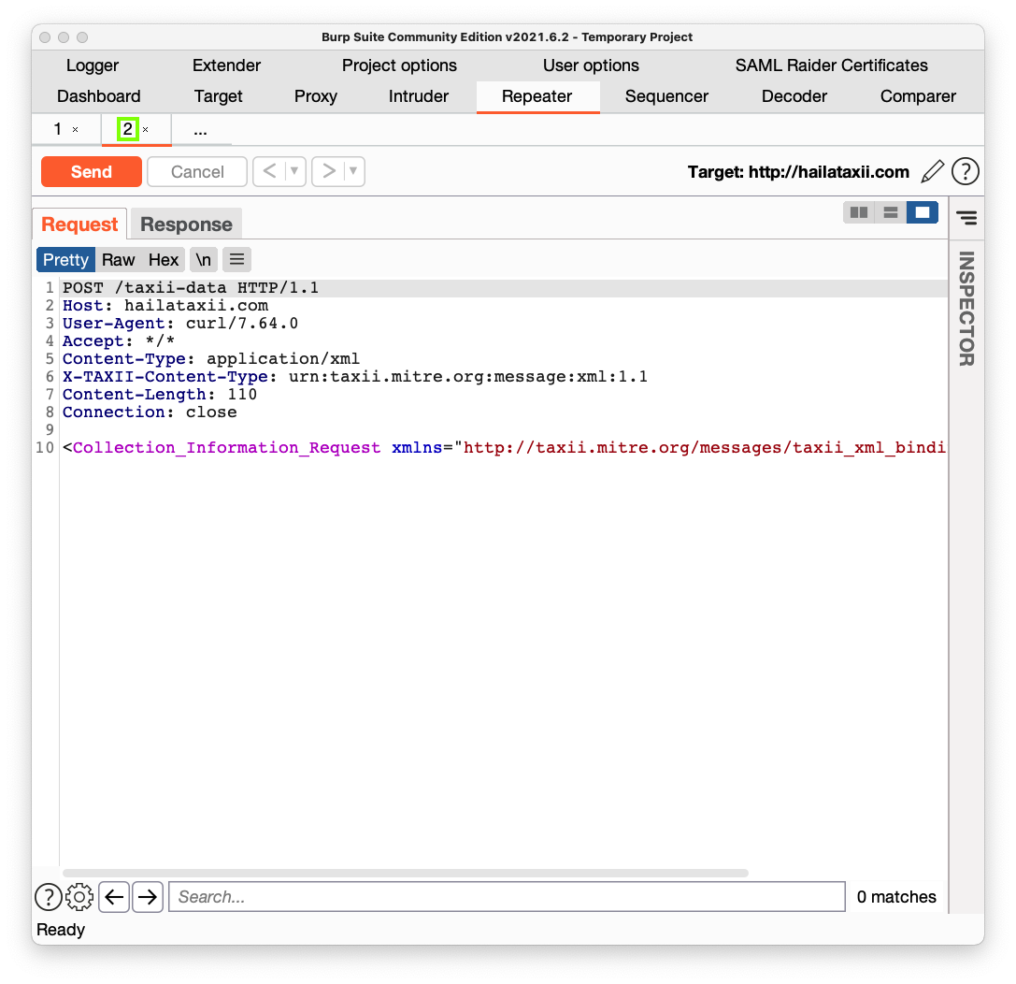This screenshot has width=1016, height=984.
Task: Go to previous search match arrow
Action: tap(114, 897)
